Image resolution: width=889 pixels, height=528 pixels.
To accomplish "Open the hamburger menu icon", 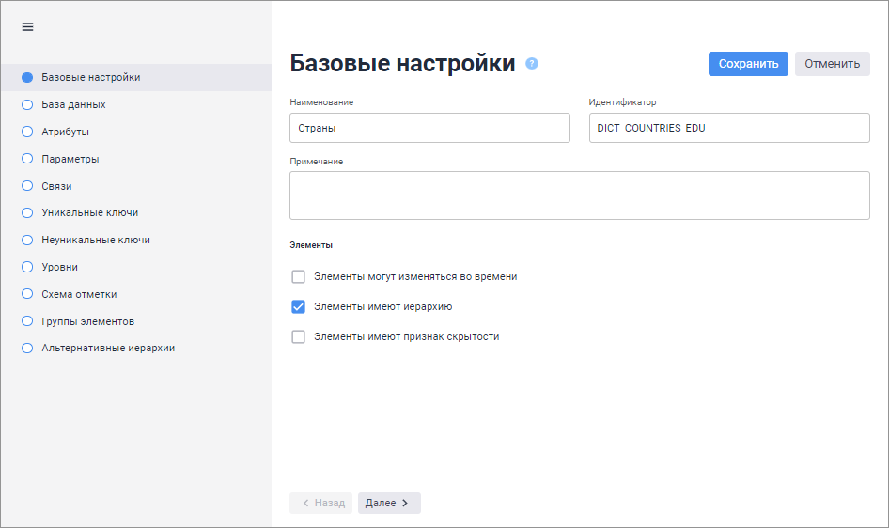I will pos(27,27).
